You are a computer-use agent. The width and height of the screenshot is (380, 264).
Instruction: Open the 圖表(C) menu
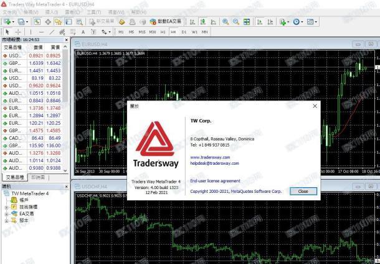(x=72, y=12)
